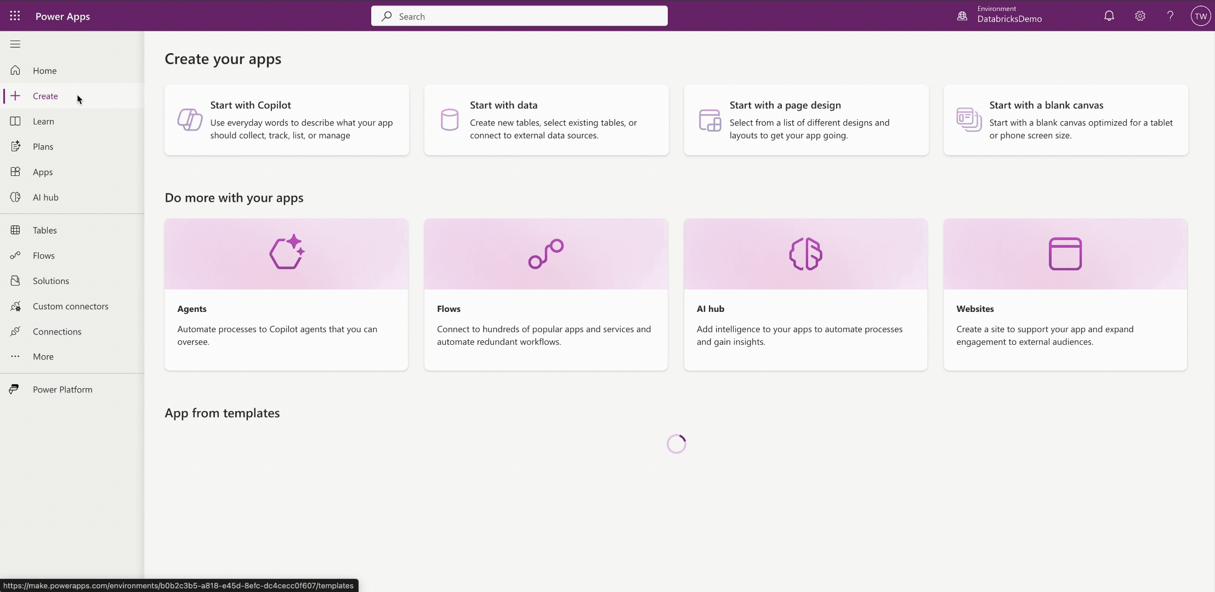Viewport: 1215px width, 592px height.
Task: Click the notifications bell icon
Action: point(1109,16)
